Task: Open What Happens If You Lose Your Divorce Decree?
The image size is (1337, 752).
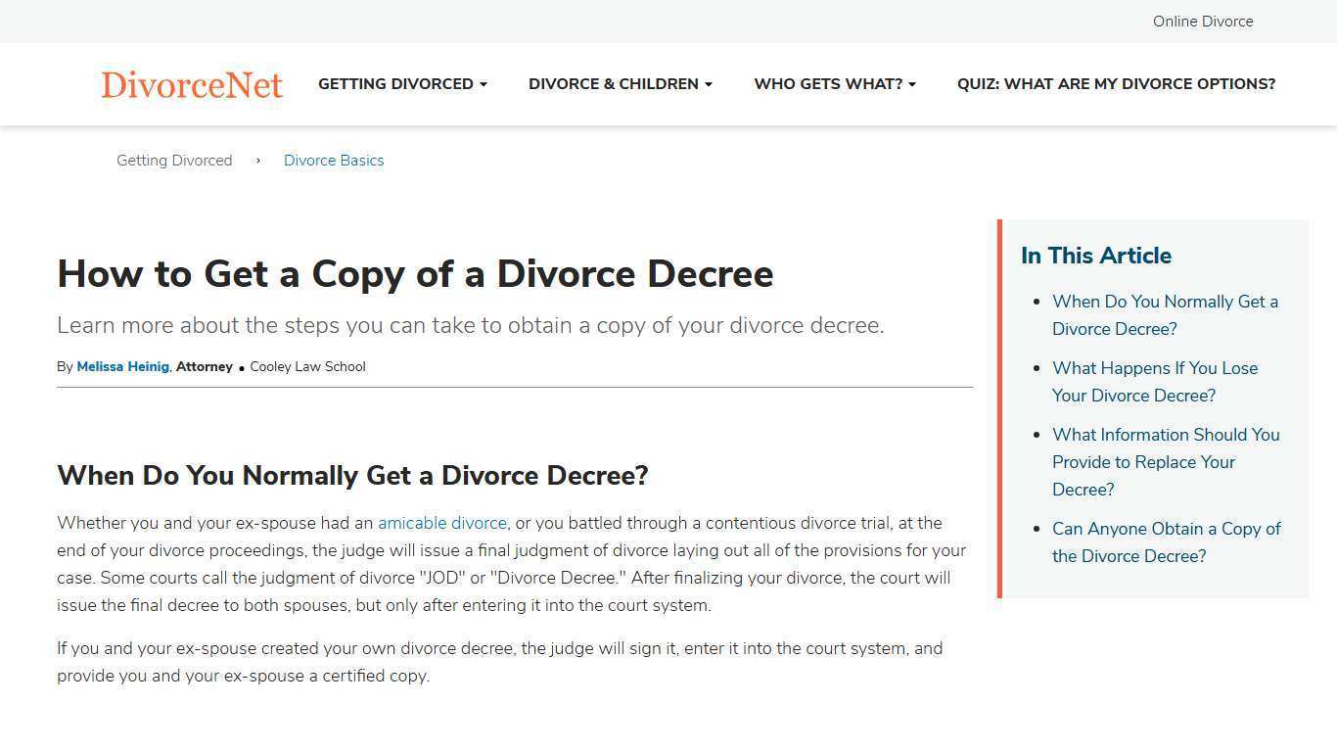Action: pos(1155,382)
